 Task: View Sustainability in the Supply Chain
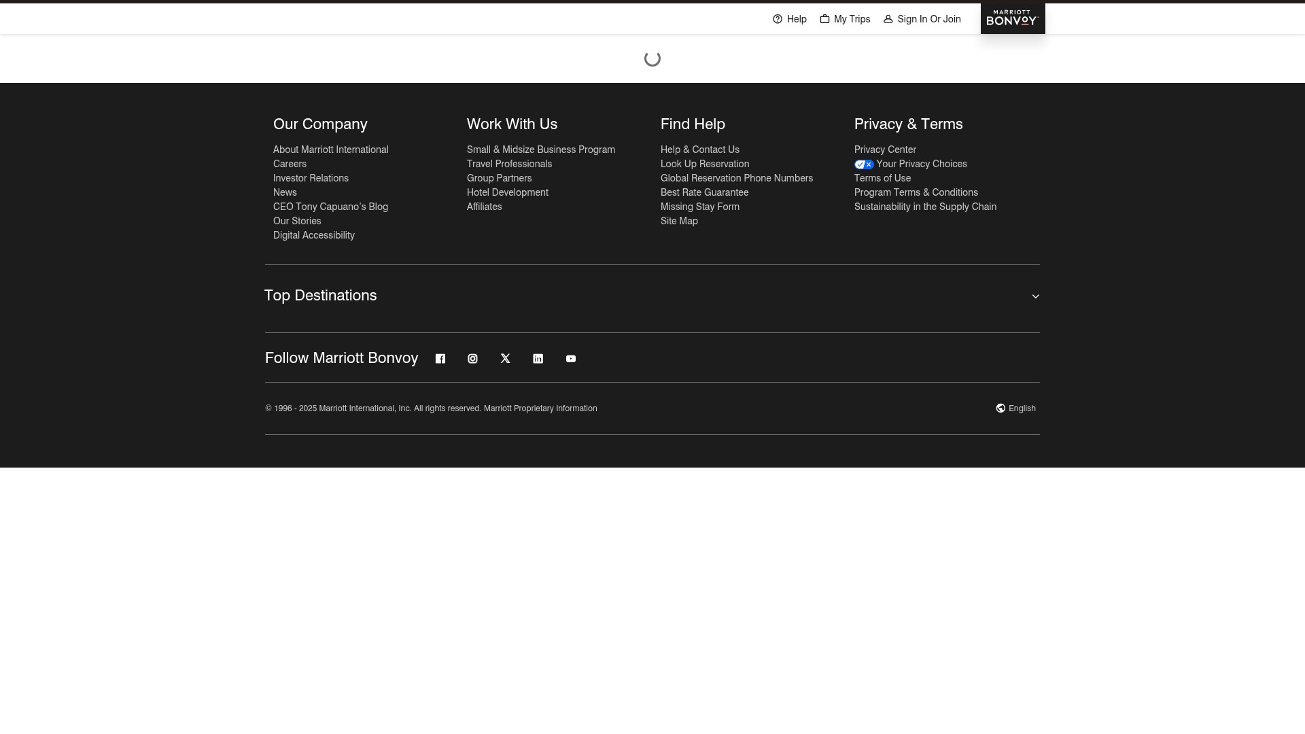point(925,207)
